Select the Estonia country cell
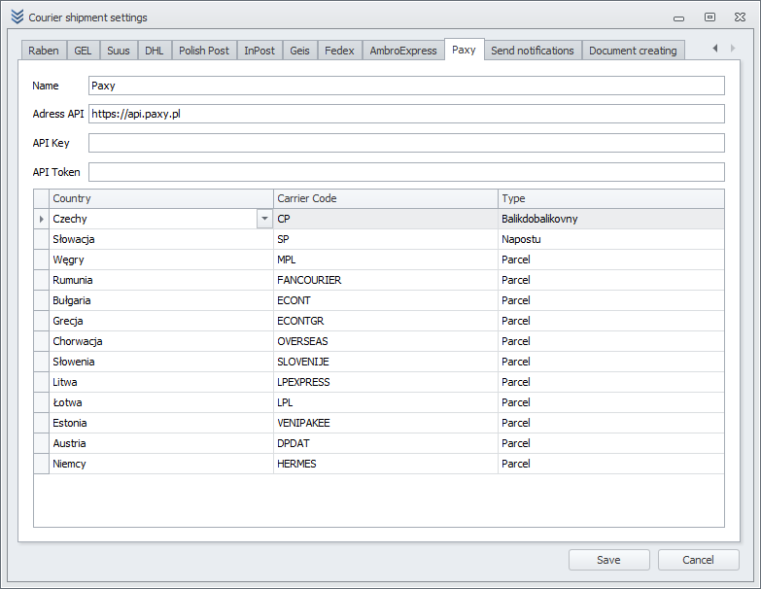This screenshot has height=589, width=761. (x=161, y=423)
